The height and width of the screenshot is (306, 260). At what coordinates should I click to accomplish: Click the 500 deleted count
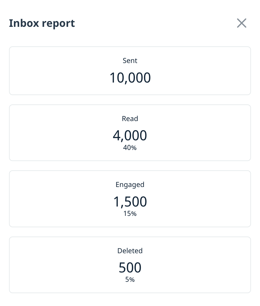pyautogui.click(x=130, y=267)
